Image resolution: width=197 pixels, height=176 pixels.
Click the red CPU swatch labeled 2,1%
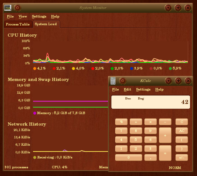pos(54,69)
